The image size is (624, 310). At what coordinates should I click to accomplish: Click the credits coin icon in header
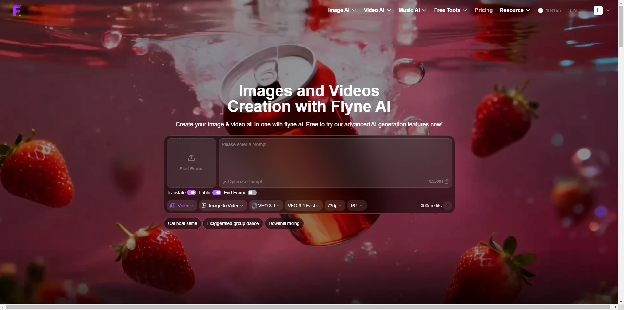(540, 10)
